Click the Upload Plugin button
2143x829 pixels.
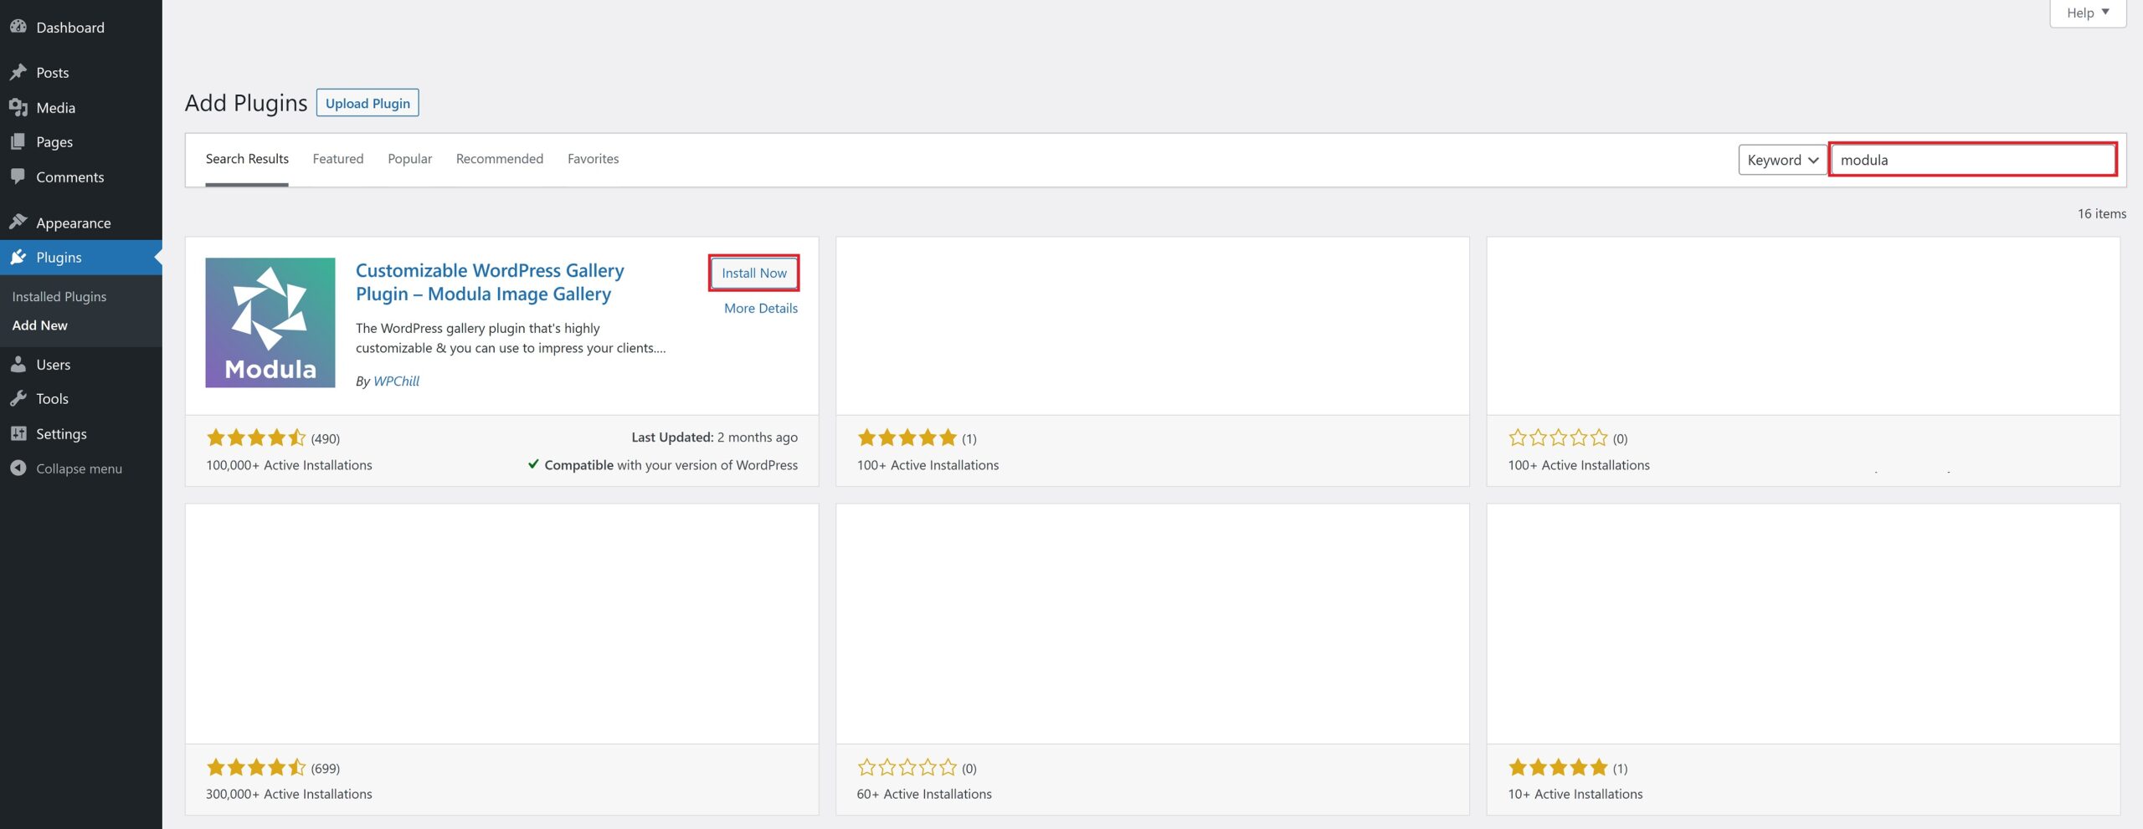[367, 103]
